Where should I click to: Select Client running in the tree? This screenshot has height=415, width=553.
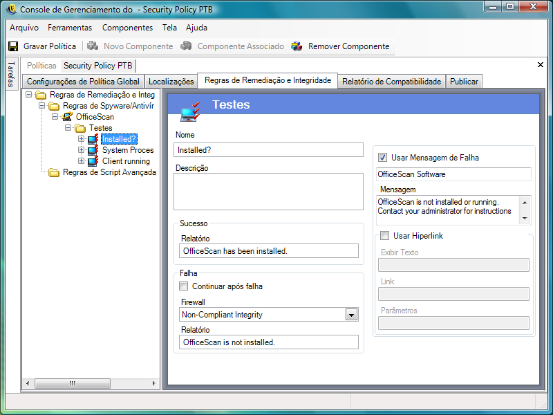pyautogui.click(x=126, y=161)
